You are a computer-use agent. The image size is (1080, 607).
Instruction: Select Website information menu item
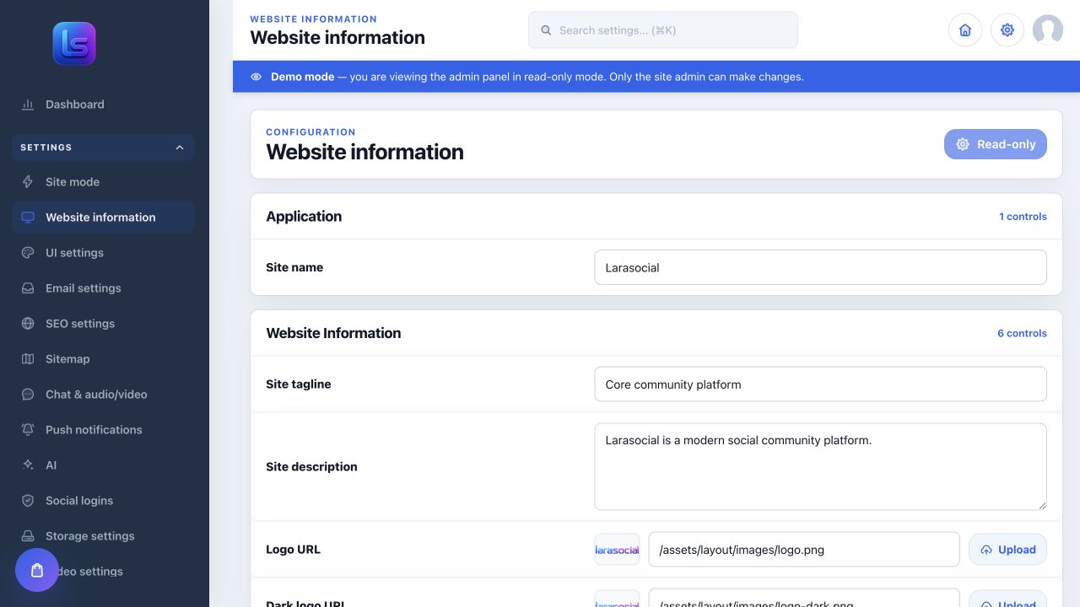coord(103,218)
